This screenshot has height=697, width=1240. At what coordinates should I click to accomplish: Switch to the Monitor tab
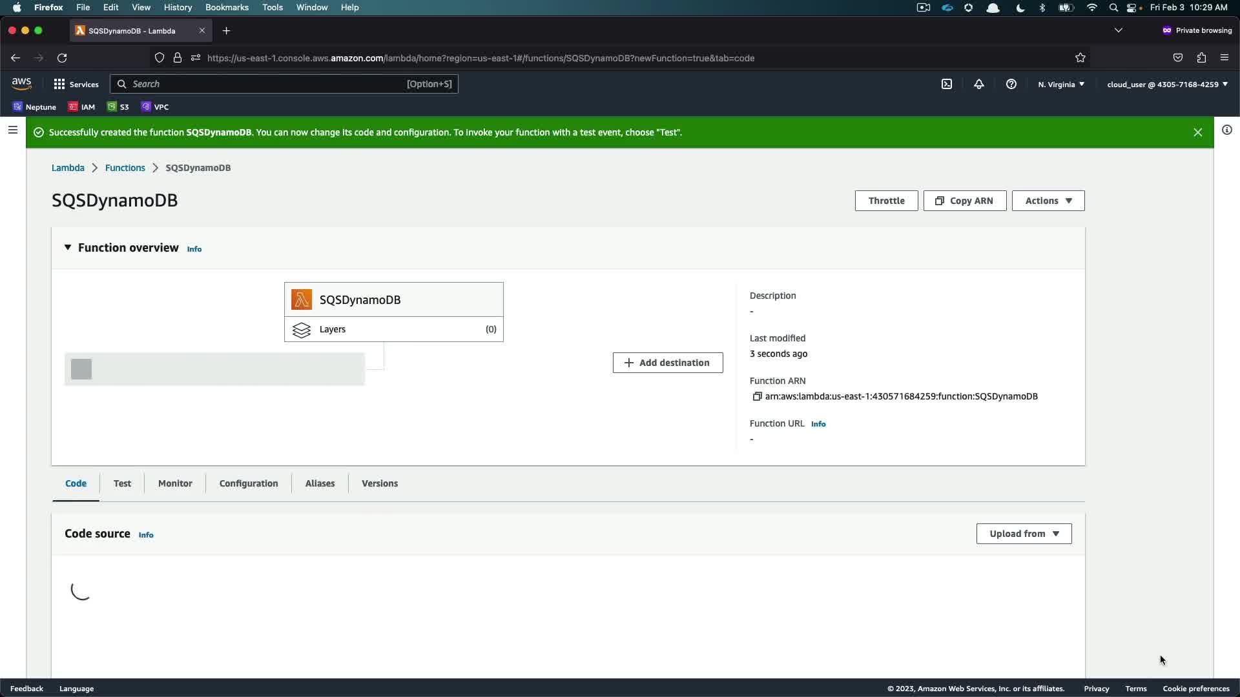175,483
